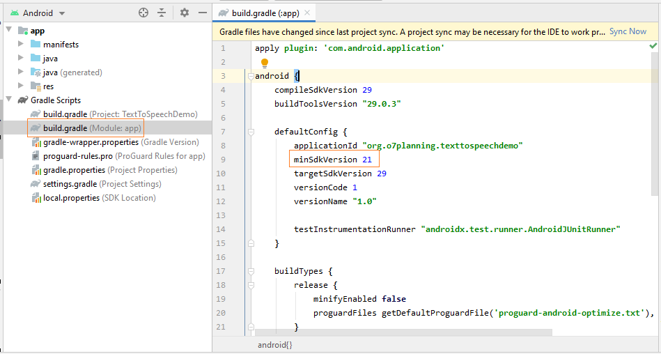Open gradle-wrapper.properties file

[121, 141]
